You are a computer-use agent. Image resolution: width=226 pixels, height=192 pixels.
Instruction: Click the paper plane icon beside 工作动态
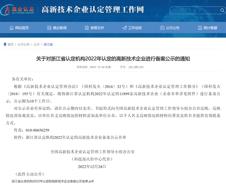(125, 28)
